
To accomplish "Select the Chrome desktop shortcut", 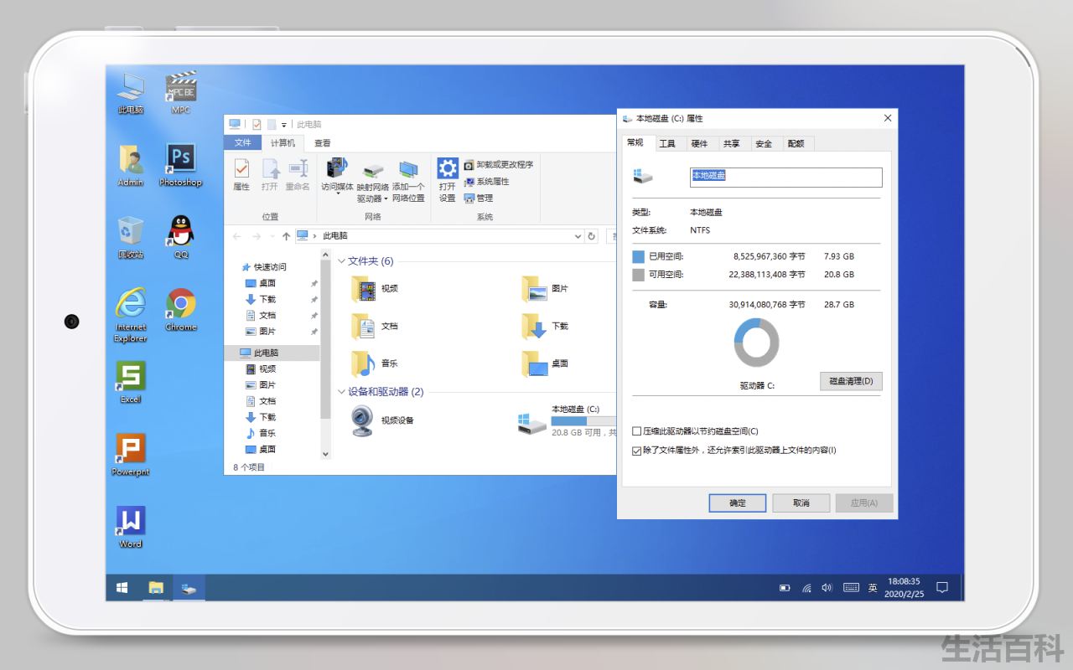I will tap(181, 310).
